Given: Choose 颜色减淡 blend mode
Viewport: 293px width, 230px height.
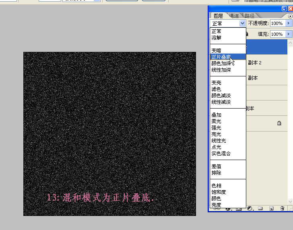Looking at the screenshot, I should [228, 96].
